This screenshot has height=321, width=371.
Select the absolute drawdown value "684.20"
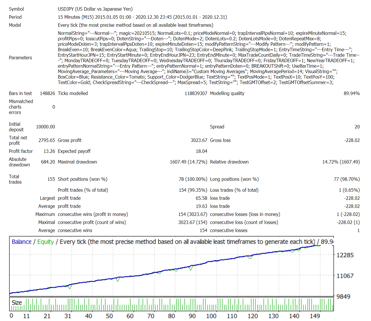click(48, 162)
